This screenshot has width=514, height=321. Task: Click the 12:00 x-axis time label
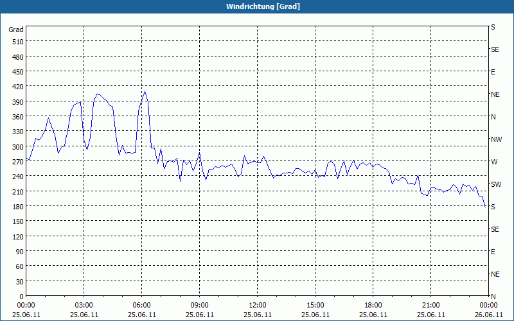pyautogui.click(x=258, y=306)
